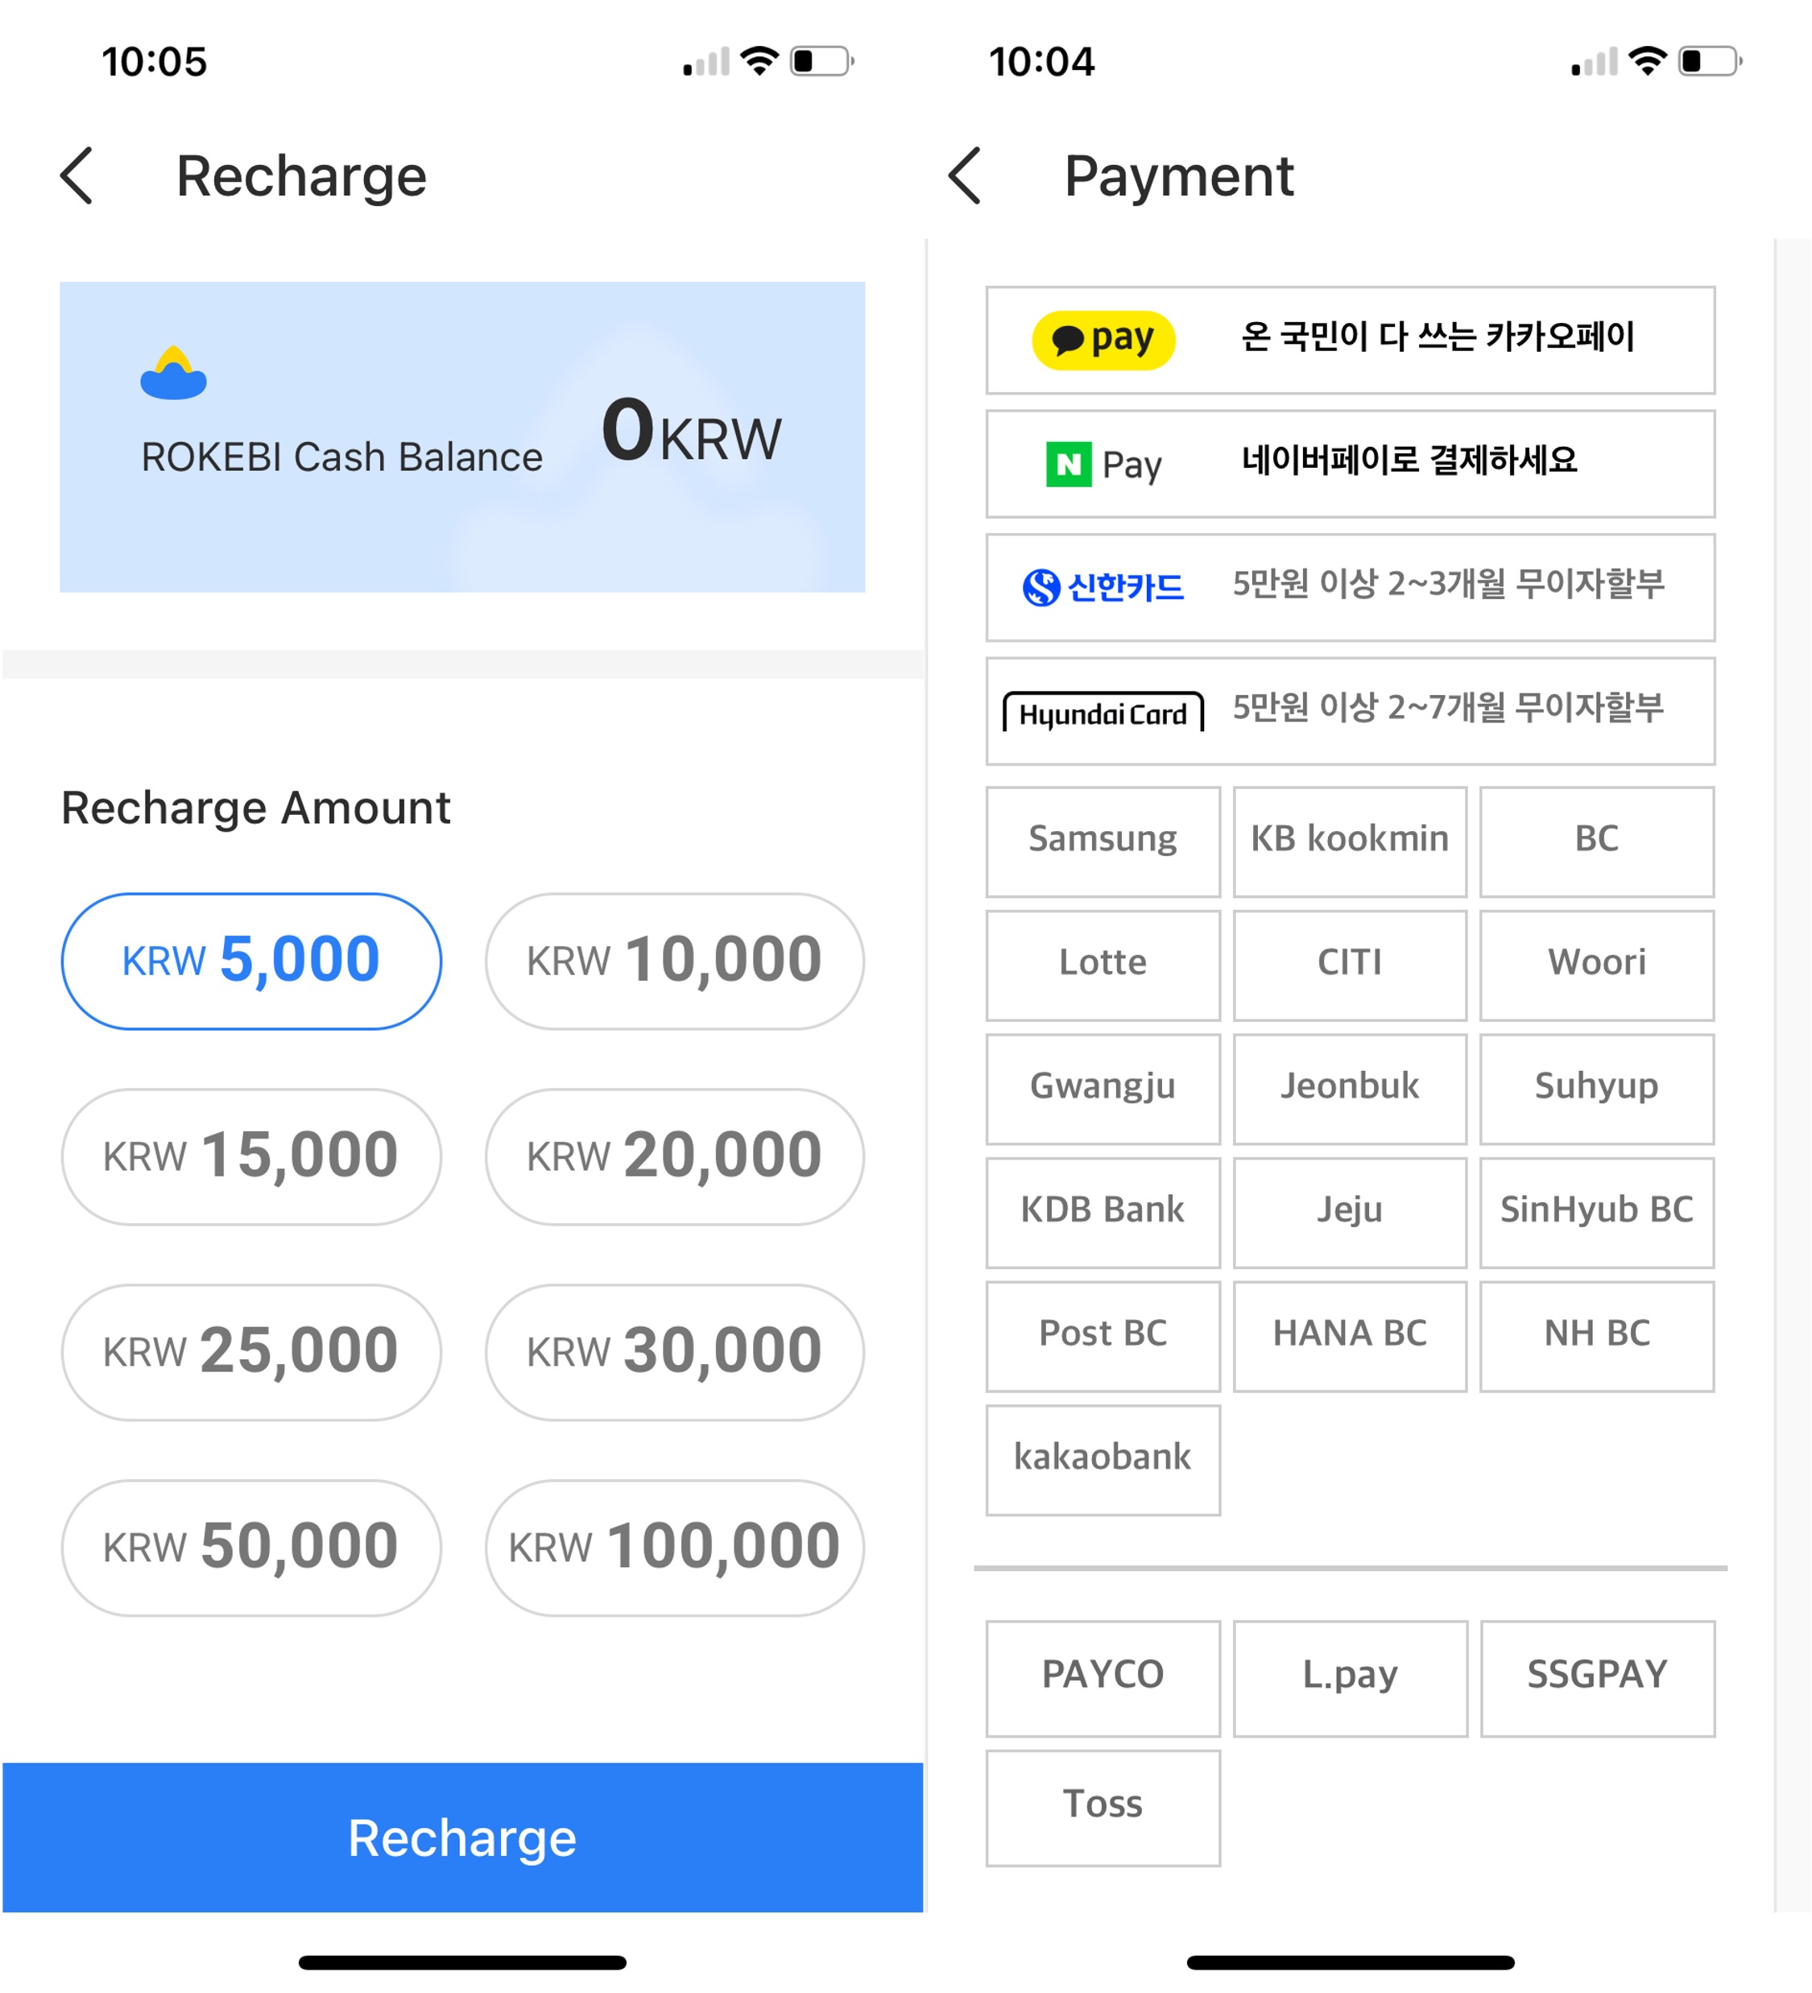This screenshot has height=1993, width=1812.
Task: Select KRW 15,000 recharge amount
Action: [251, 1156]
